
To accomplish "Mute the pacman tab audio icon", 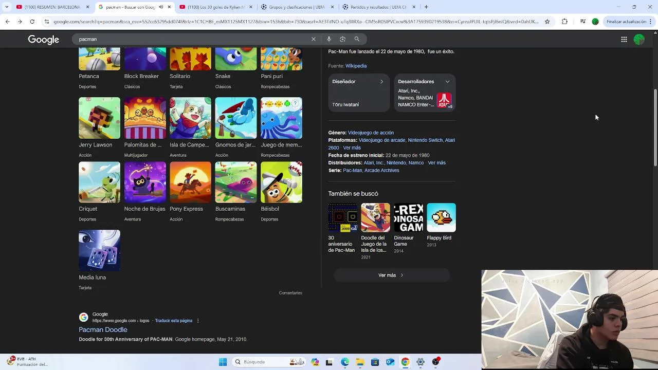I will coord(161,7).
